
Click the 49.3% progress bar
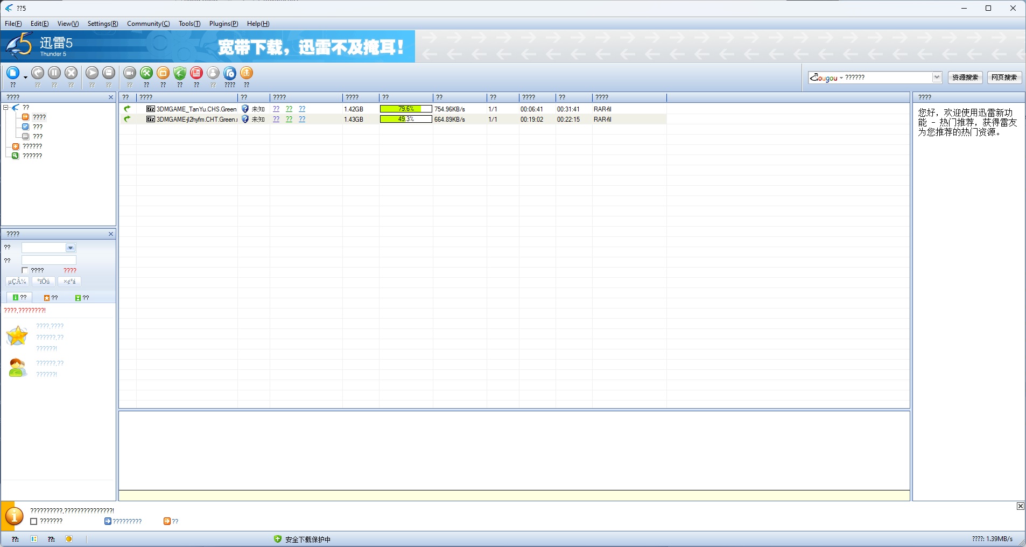(x=406, y=119)
